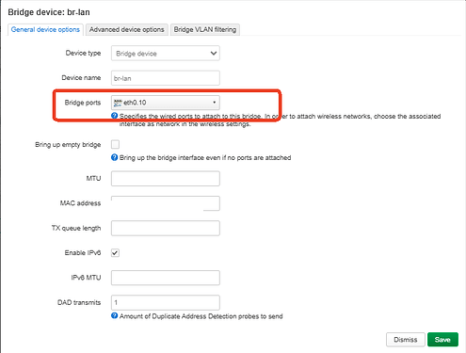The height and width of the screenshot is (353, 466).
Task: Dismiss the bridge device dialog
Action: [x=406, y=340]
